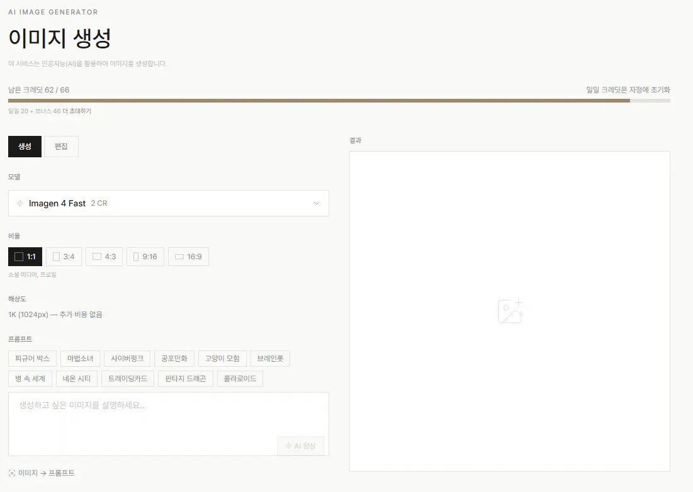This screenshot has height=492, width=693.
Task: Choose the 공포만화 prompt chip
Action: (x=174, y=359)
